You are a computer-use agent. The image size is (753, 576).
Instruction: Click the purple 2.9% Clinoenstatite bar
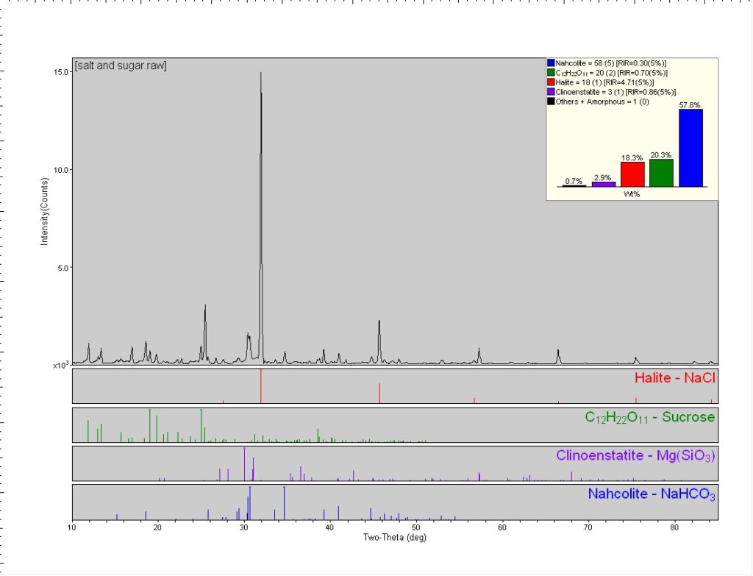click(604, 183)
